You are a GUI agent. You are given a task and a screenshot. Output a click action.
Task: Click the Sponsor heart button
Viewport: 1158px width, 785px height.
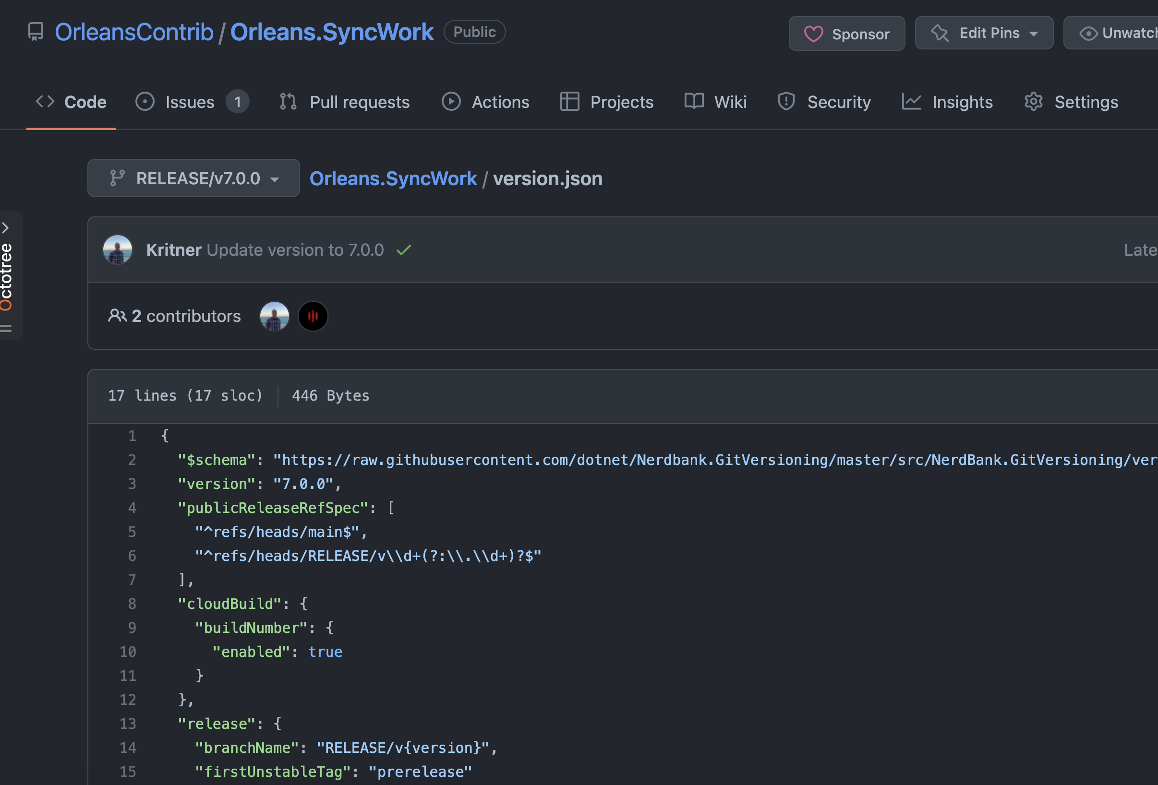click(846, 34)
